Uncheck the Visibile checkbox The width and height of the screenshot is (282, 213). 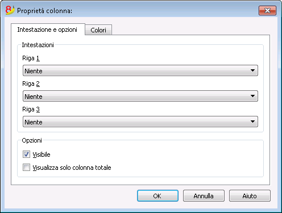pyautogui.click(x=26, y=154)
